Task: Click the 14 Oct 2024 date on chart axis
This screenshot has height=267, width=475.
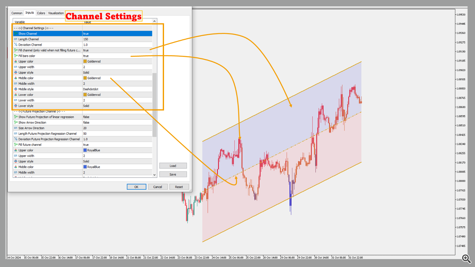Action: click(14, 258)
